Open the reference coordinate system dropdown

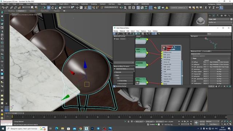tap(66, 7)
